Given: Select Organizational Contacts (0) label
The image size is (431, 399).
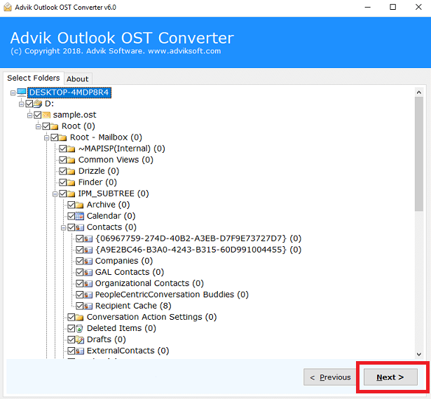Looking at the screenshot, I should 149,283.
